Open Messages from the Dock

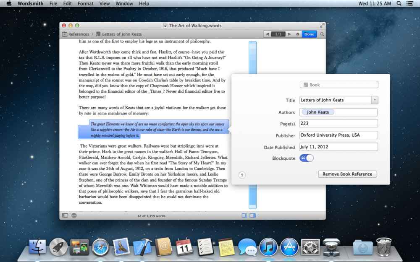tap(247, 247)
